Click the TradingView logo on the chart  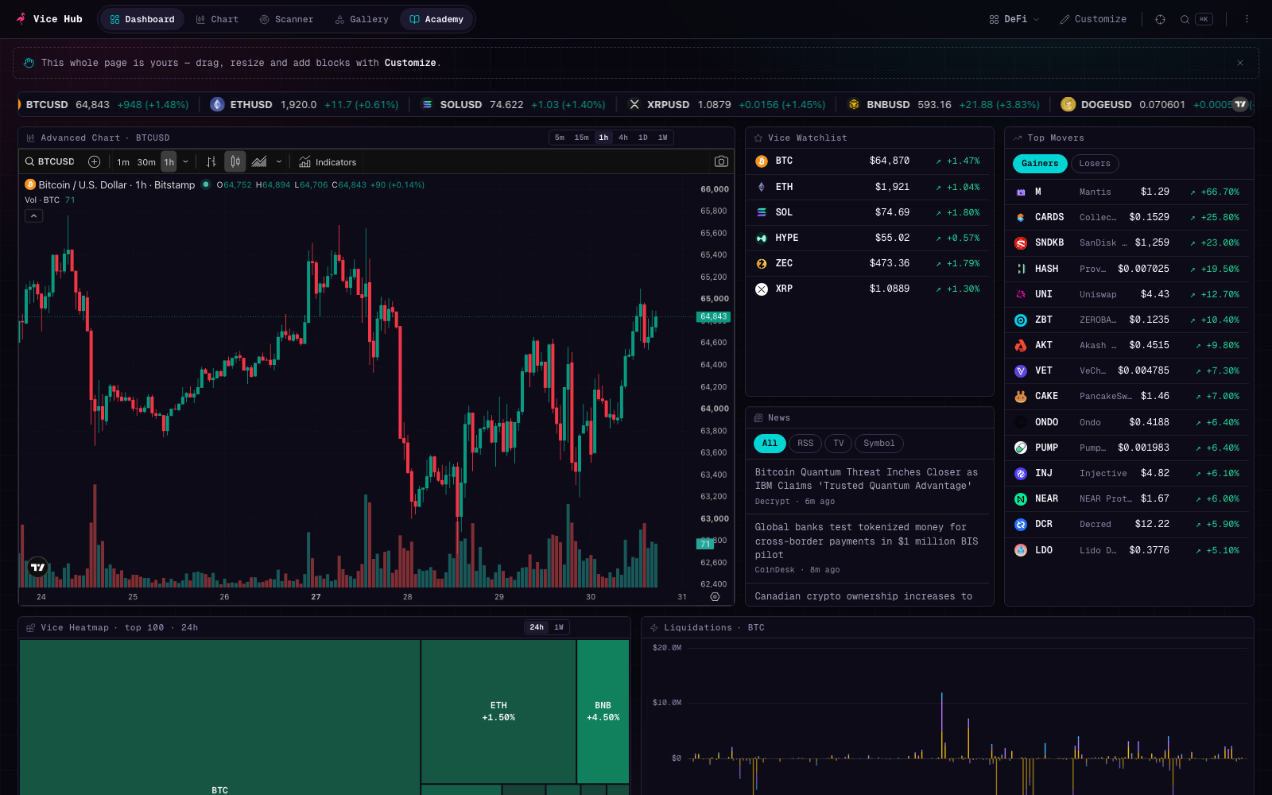[x=37, y=567]
